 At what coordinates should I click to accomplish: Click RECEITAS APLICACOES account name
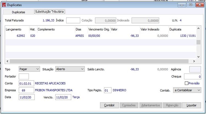pyautogui.click(x=50, y=84)
